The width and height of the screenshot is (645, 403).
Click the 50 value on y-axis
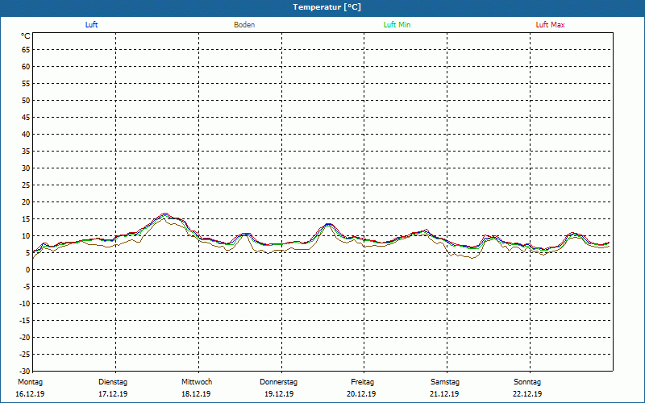click(26, 100)
